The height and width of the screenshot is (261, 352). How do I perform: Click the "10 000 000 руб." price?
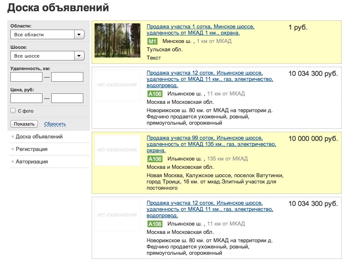pyautogui.click(x=313, y=138)
